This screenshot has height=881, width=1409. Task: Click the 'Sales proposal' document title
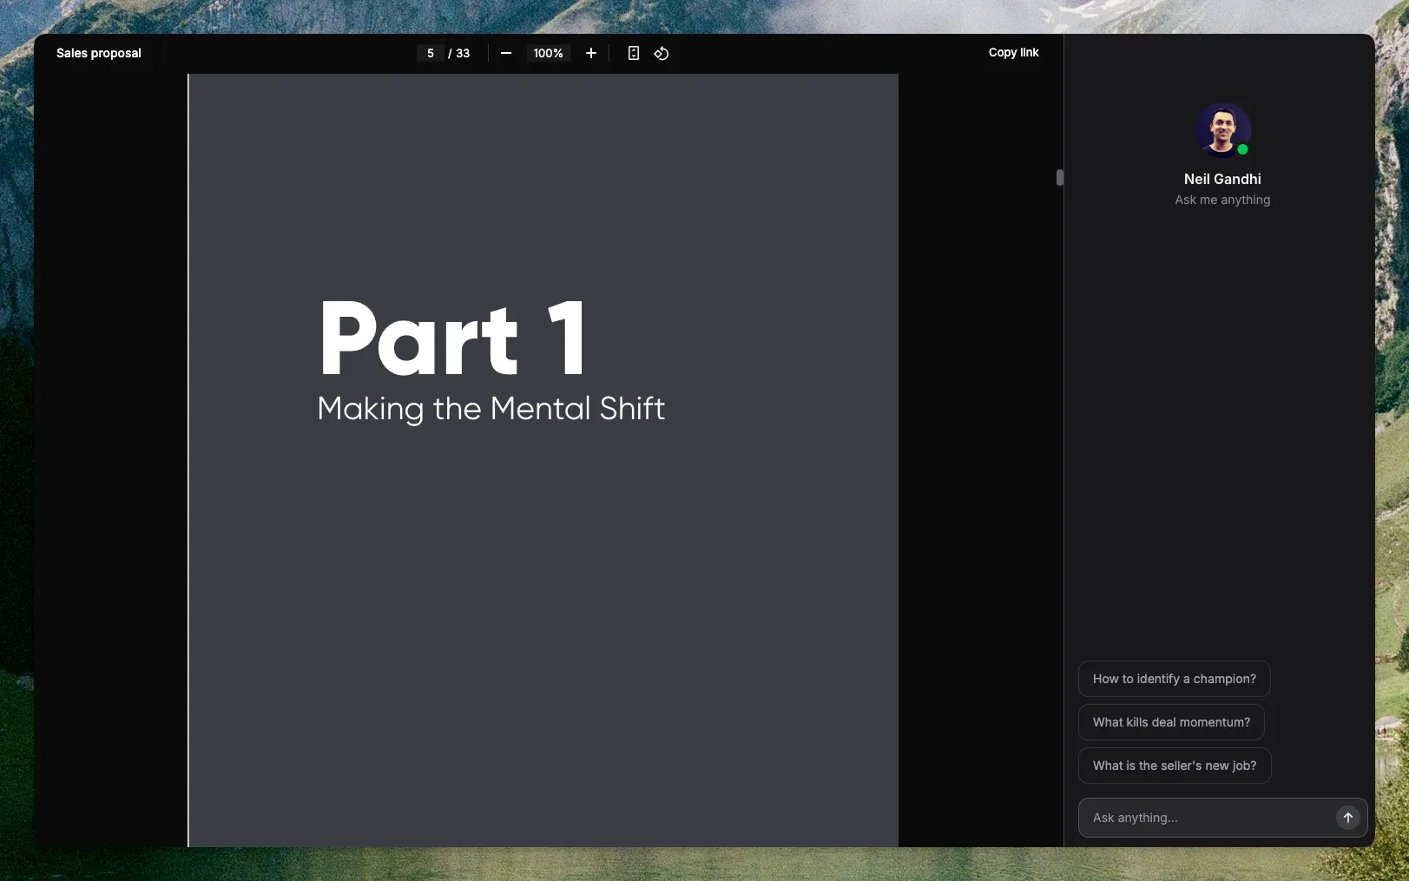point(99,53)
